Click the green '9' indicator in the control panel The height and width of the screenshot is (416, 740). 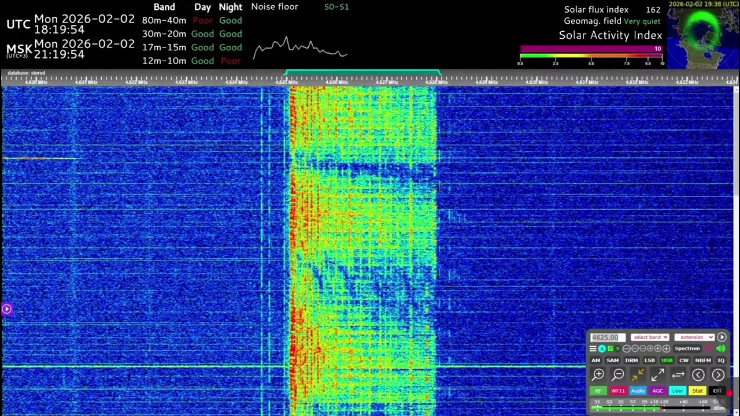pyautogui.click(x=618, y=348)
